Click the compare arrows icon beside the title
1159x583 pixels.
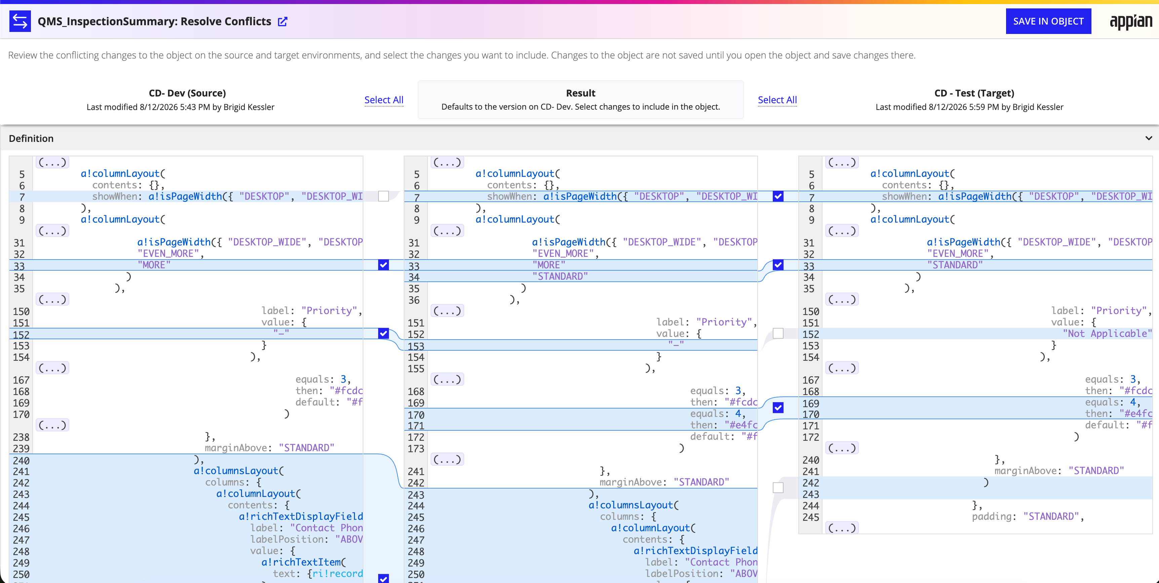point(20,21)
